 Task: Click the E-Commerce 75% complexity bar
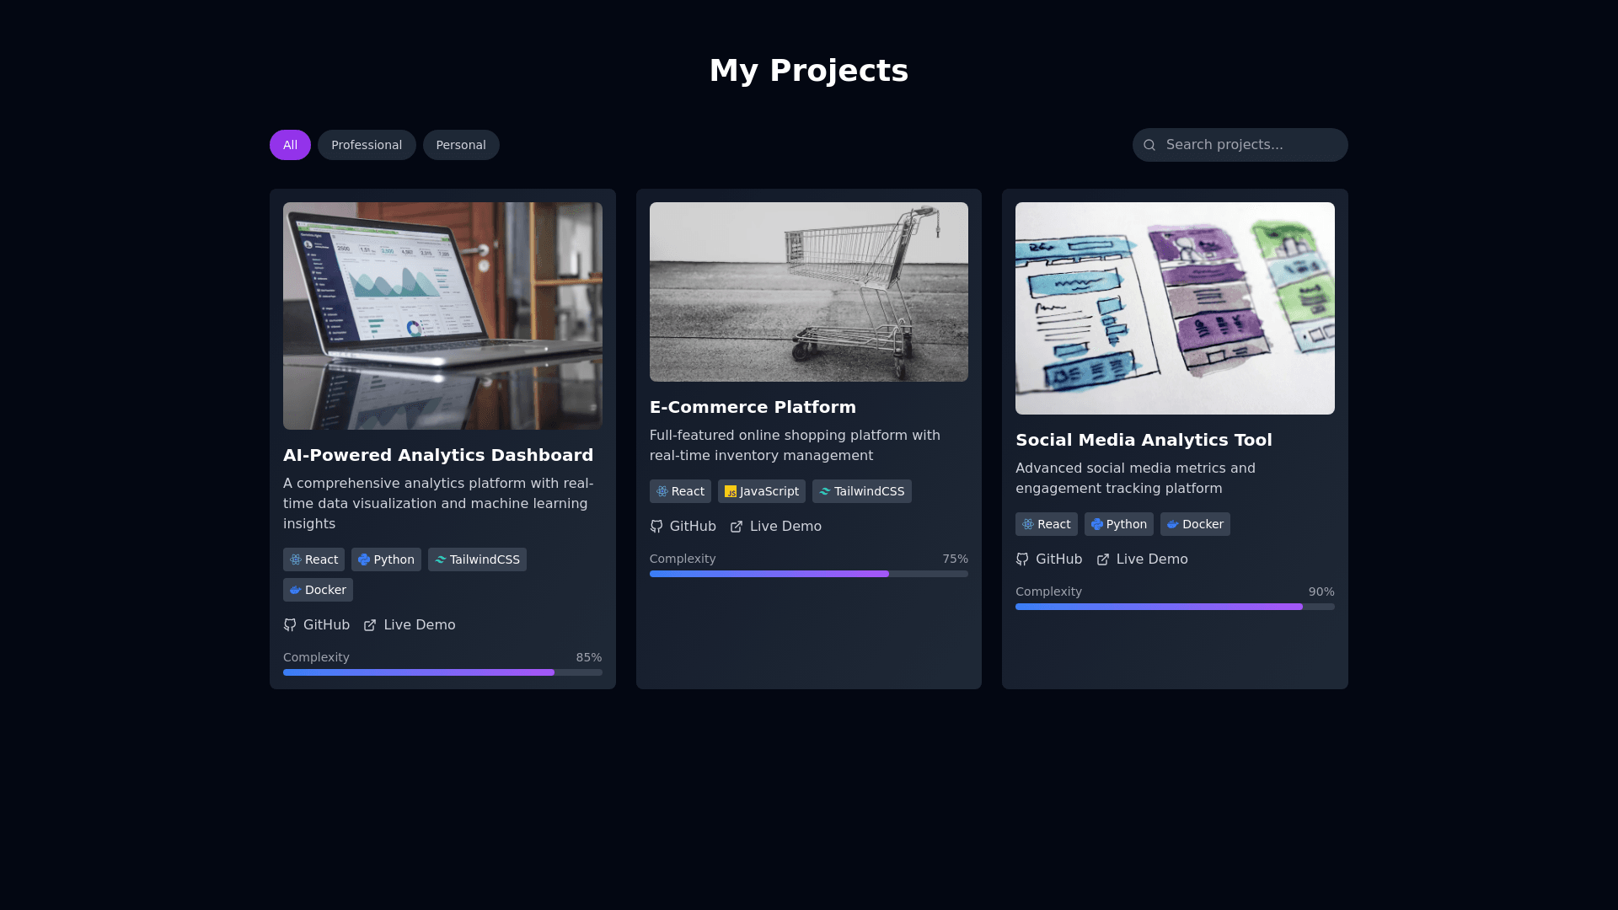pyautogui.click(x=808, y=574)
